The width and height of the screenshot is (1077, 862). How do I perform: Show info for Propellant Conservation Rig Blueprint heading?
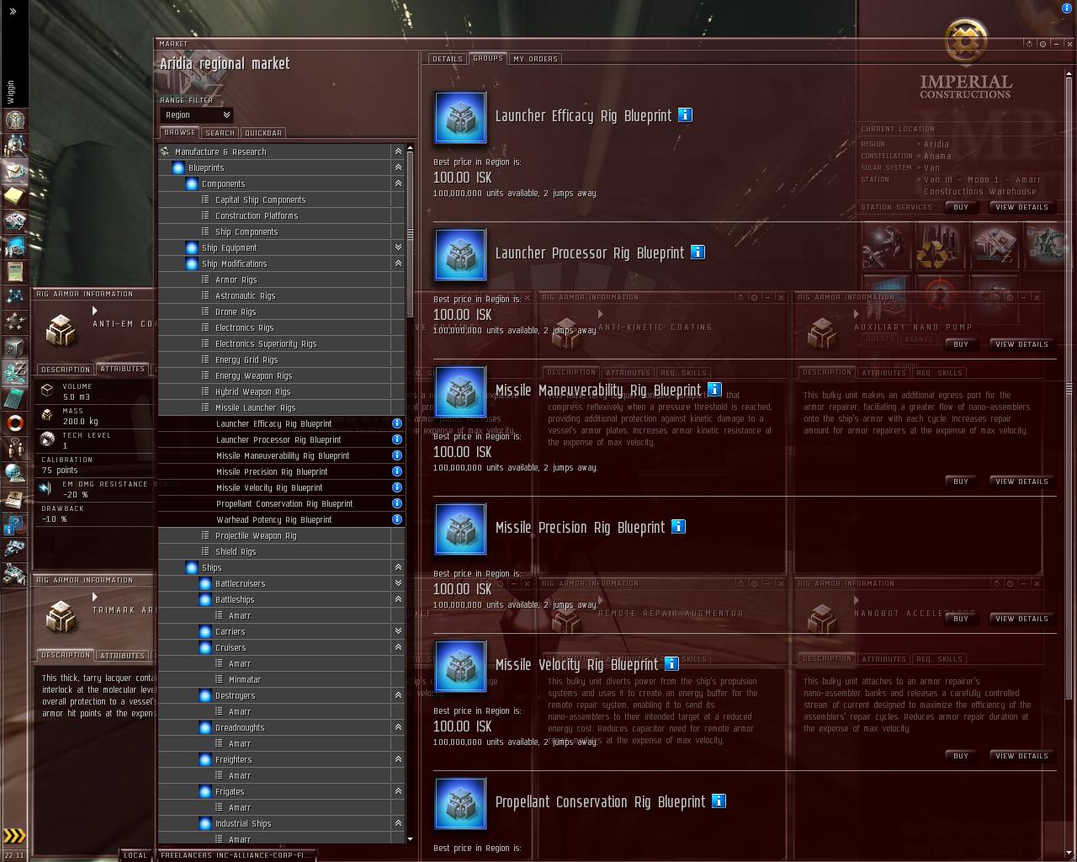[719, 801]
